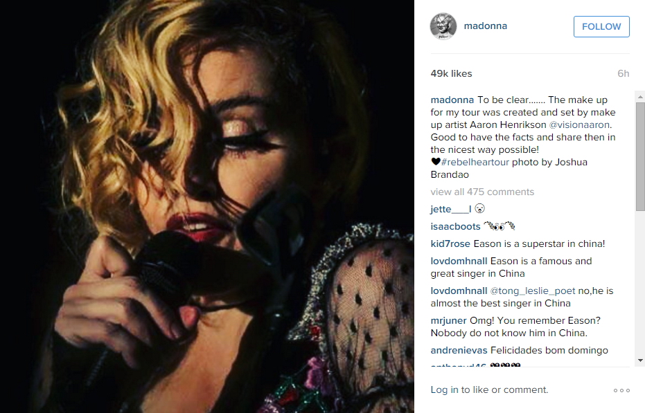Image resolution: width=645 pixels, height=413 pixels.
Task: Click the 6h post timestamp
Action: click(x=624, y=73)
